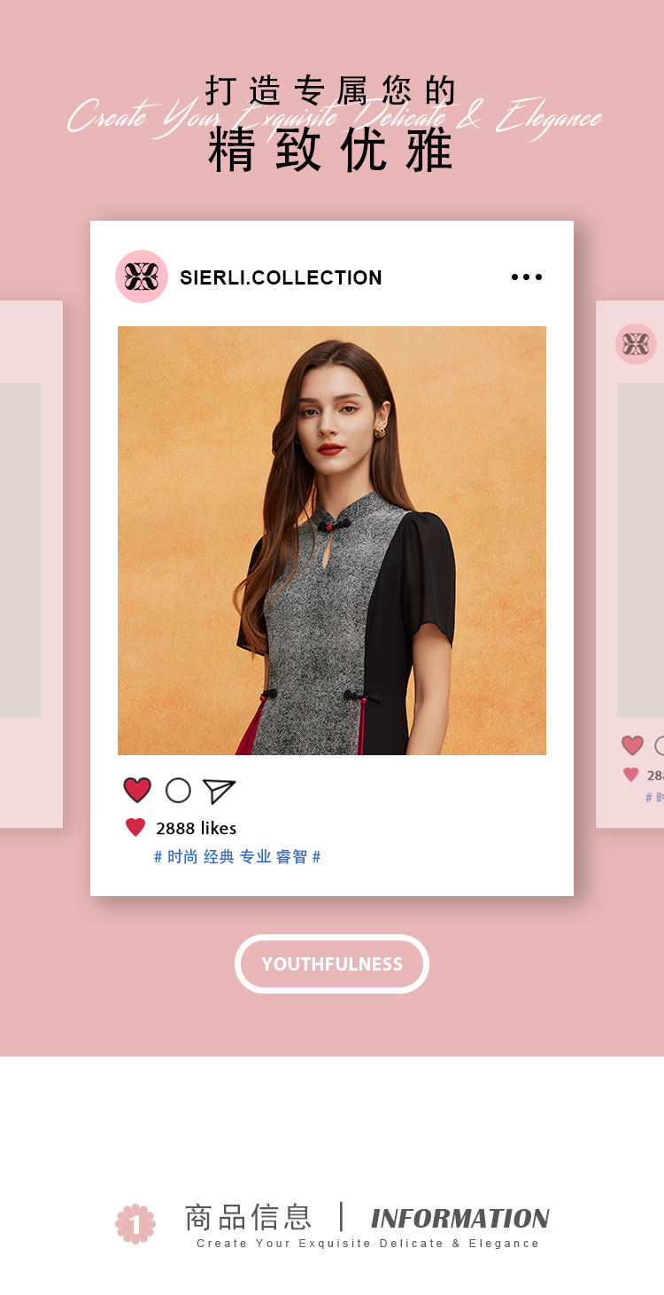Tap the heart icon on right side card
Screen dimensions: 664x1295
tap(632, 745)
